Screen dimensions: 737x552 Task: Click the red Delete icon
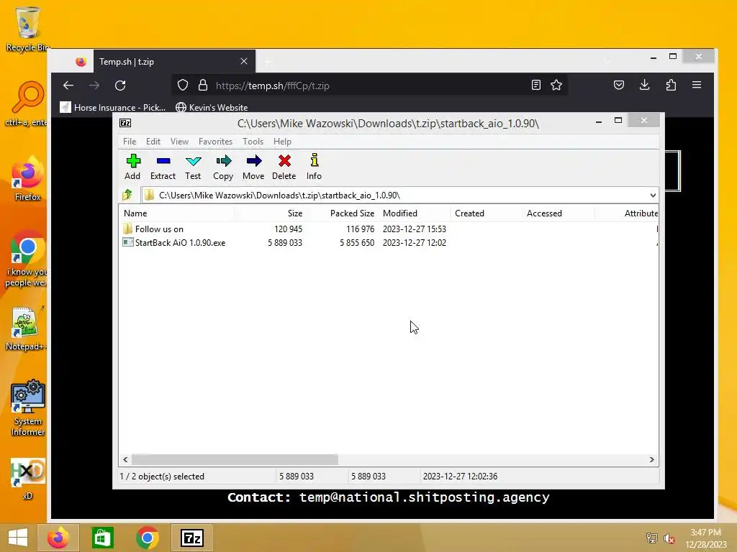[284, 167]
